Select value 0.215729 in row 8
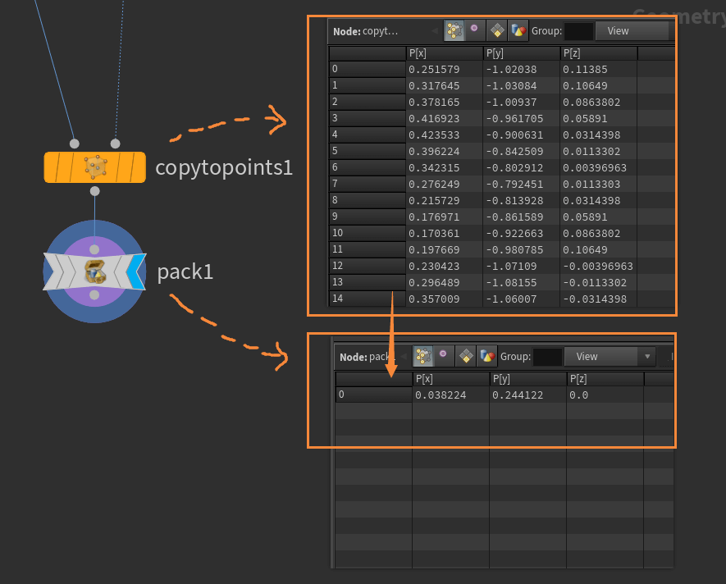 coord(434,200)
